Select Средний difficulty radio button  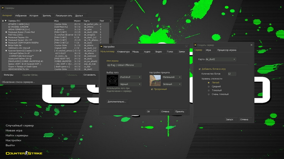[x=209, y=86]
